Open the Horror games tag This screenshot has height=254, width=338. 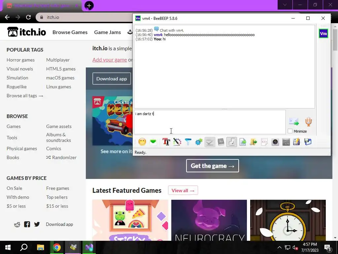point(20,60)
